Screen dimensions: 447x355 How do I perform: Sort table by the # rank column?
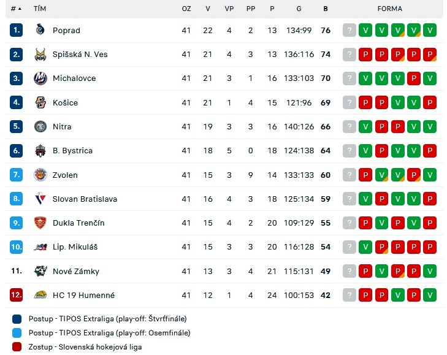[17, 9]
